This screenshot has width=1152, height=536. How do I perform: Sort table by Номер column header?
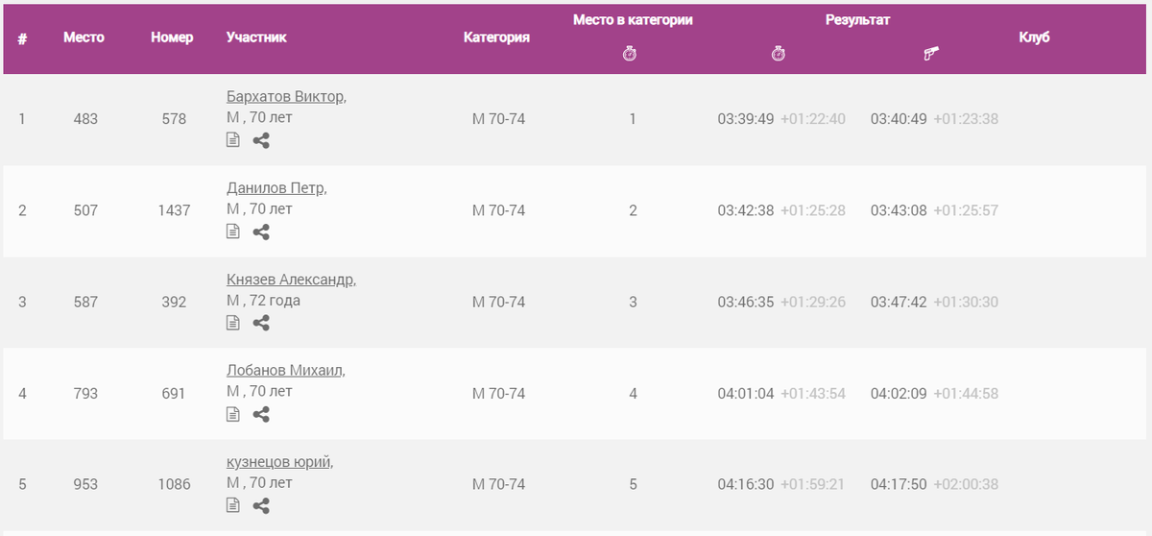click(172, 37)
